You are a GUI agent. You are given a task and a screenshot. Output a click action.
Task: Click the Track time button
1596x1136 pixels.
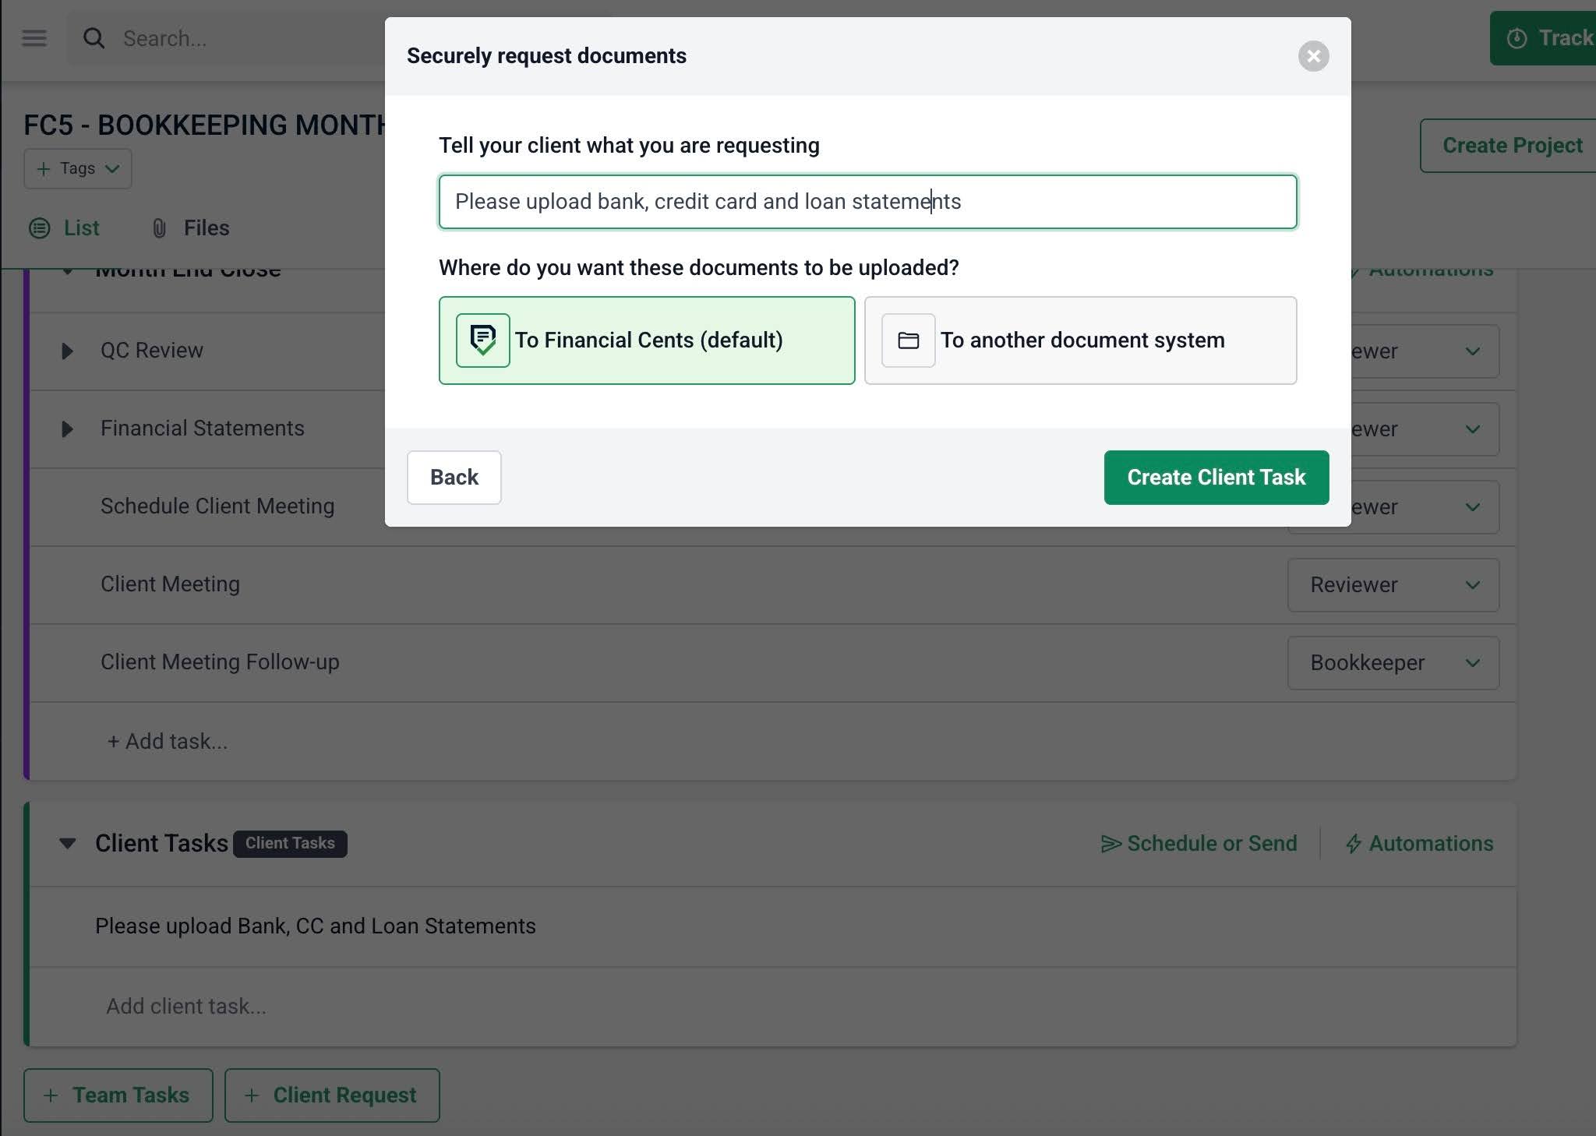point(1543,38)
